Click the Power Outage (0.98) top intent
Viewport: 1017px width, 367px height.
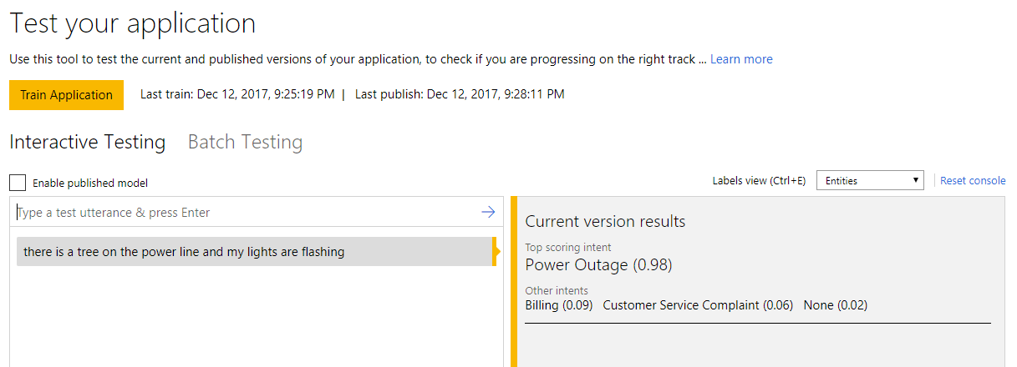(598, 265)
